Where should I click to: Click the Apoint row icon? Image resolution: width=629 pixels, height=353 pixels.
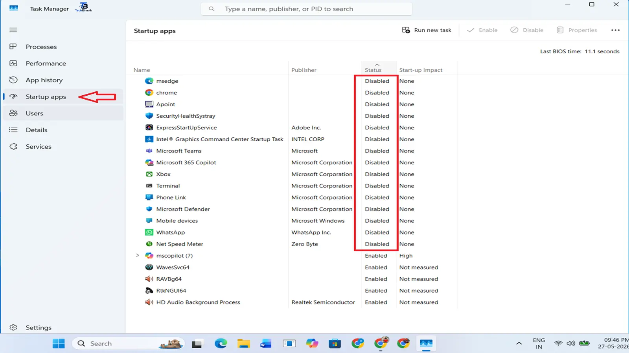(x=149, y=104)
